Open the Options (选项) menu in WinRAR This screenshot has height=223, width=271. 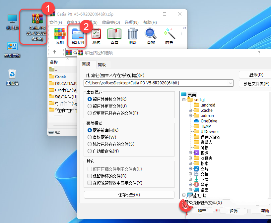[132, 22]
